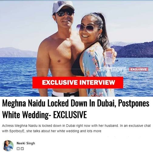Click the SpotboyE.com watermark logo
The image size is (153, 152).
click(x=113, y=70)
